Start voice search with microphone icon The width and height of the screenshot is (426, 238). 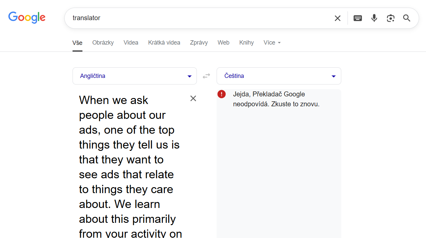(x=374, y=18)
